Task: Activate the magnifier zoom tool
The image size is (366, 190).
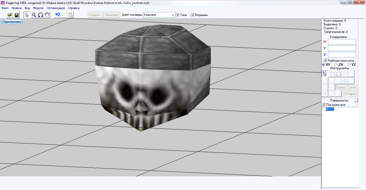Action: 34,15
